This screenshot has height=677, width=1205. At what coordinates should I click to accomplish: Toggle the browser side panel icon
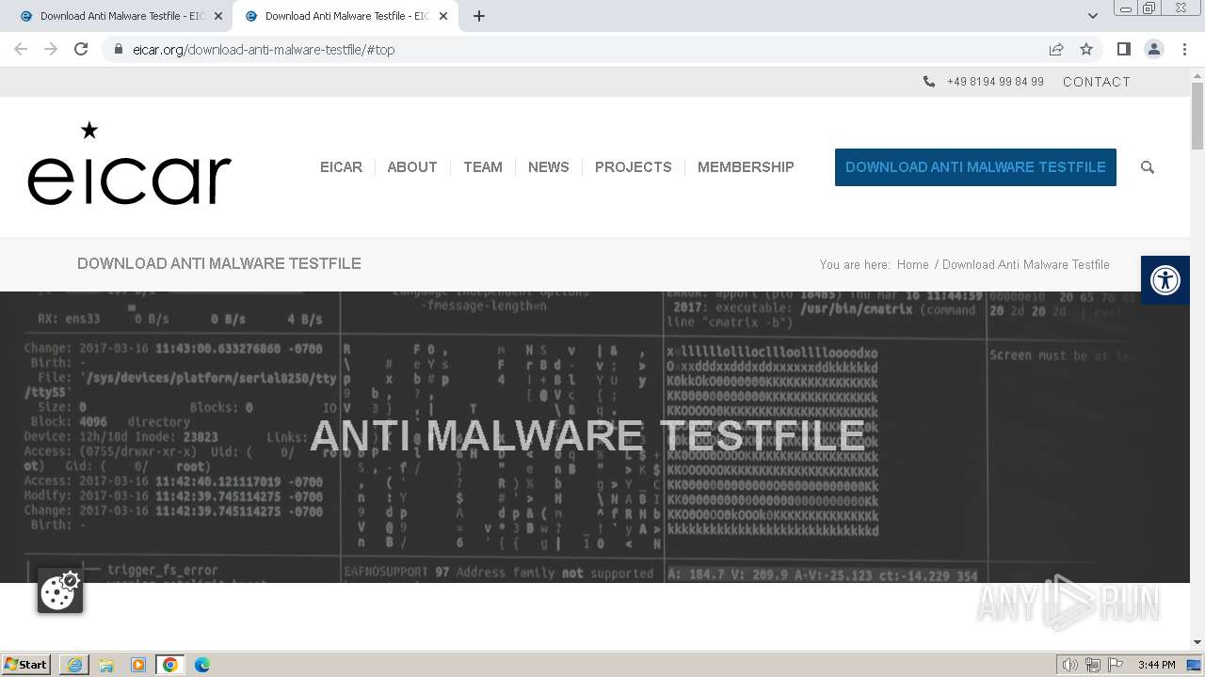click(x=1123, y=49)
